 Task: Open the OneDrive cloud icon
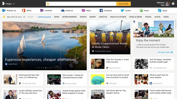click(x=63, y=10)
